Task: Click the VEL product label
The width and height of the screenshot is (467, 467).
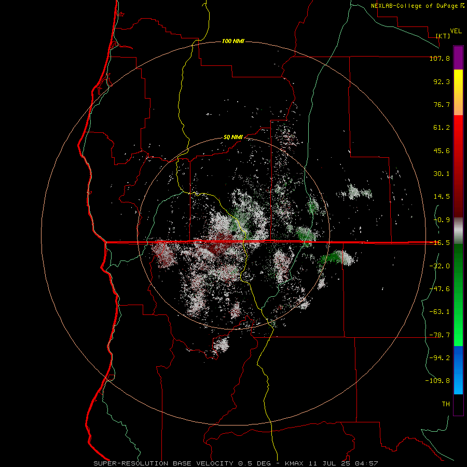Action: 456,31
